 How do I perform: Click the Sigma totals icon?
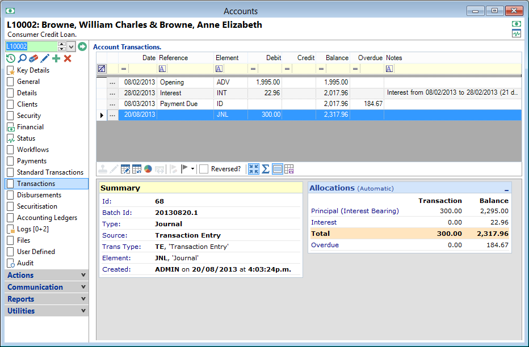pos(266,169)
